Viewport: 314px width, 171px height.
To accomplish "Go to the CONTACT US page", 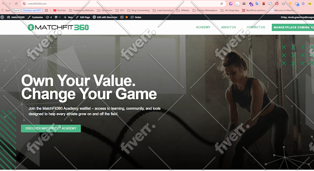I will point(256,27).
